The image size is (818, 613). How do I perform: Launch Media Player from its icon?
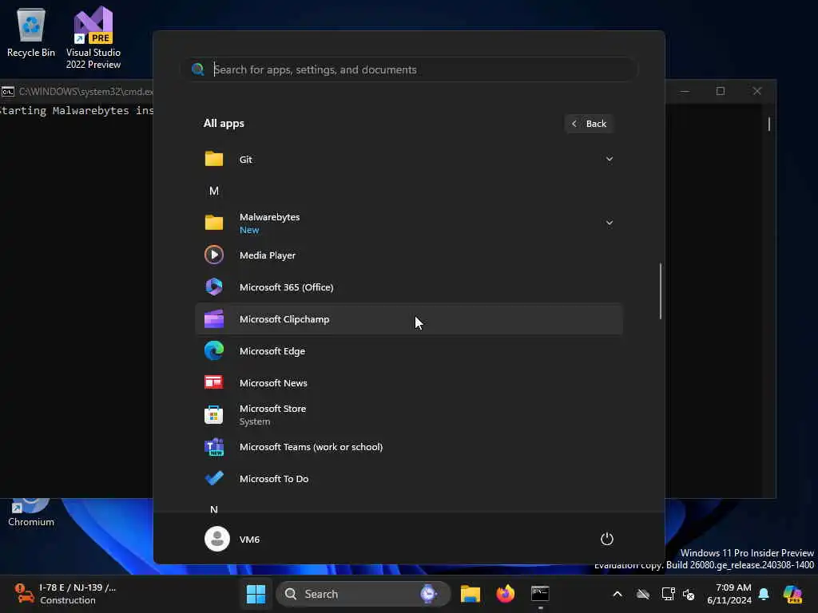pos(214,255)
